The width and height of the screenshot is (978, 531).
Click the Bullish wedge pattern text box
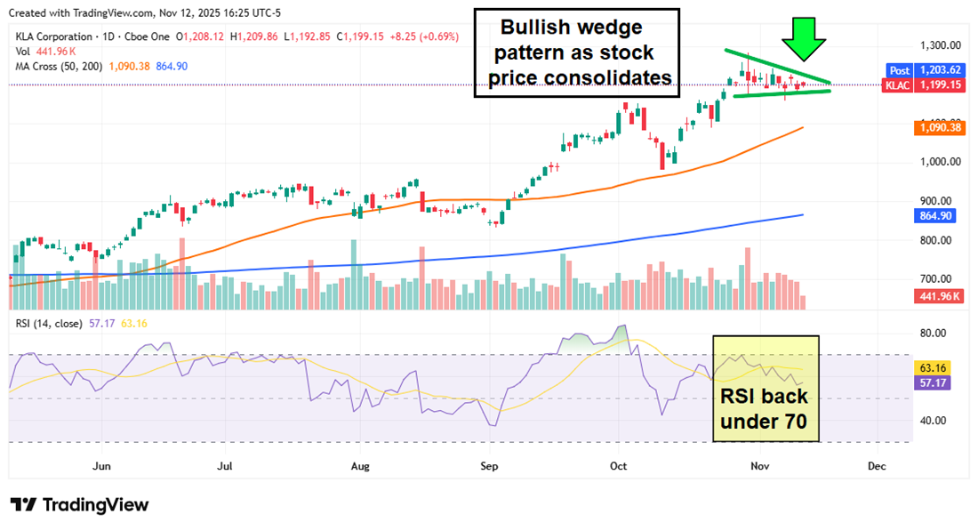pos(576,52)
